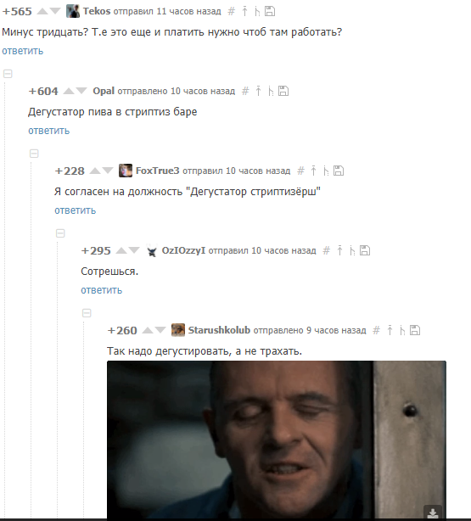Open Opal's user profile
The height and width of the screenshot is (521, 471).
104,91
